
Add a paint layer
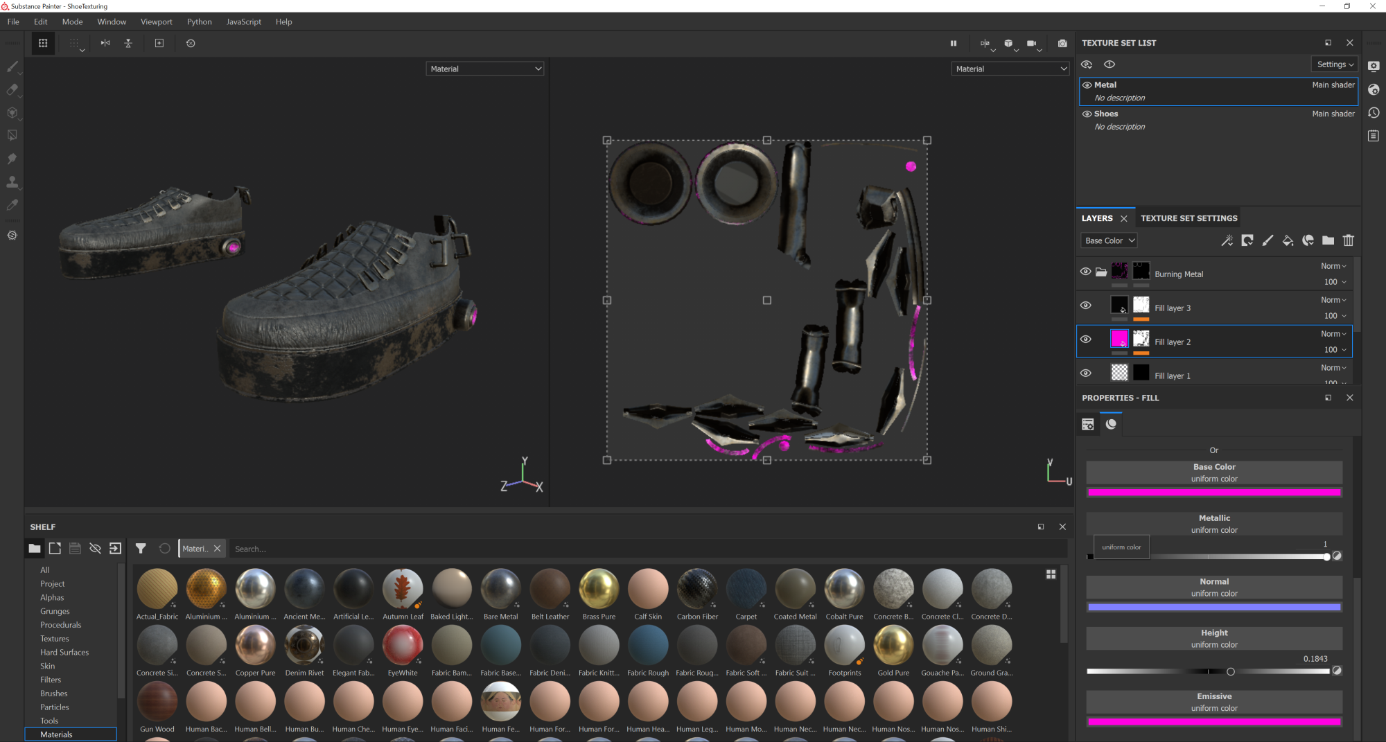pyautogui.click(x=1267, y=240)
